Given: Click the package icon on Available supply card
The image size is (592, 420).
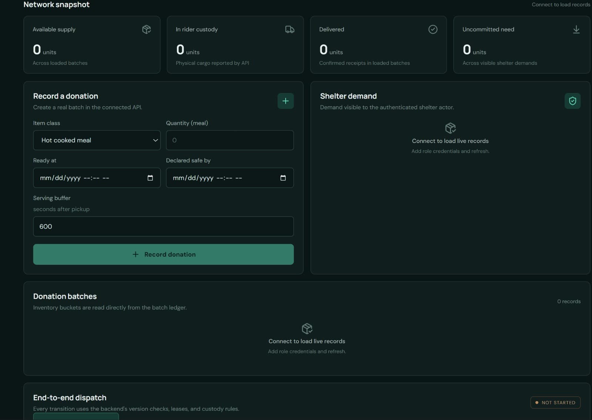Looking at the screenshot, I should click(x=147, y=29).
